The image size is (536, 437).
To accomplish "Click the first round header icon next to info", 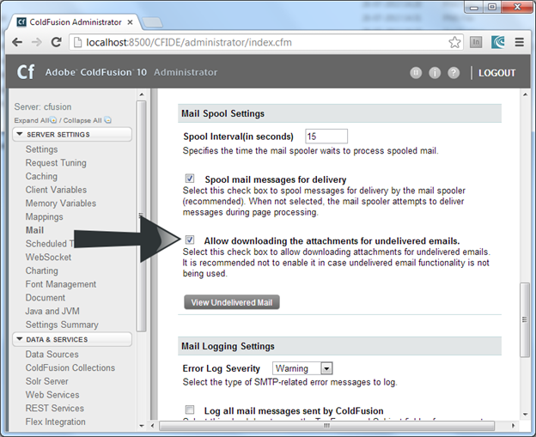I will click(x=416, y=72).
